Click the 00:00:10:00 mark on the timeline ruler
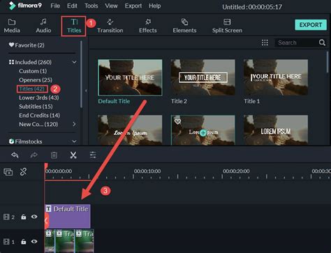Screen dimensions: 331x253 [x=147, y=171]
